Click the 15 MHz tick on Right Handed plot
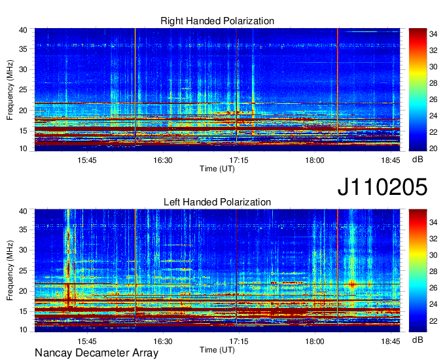This screenshot has width=445, height=361. (x=24, y=131)
